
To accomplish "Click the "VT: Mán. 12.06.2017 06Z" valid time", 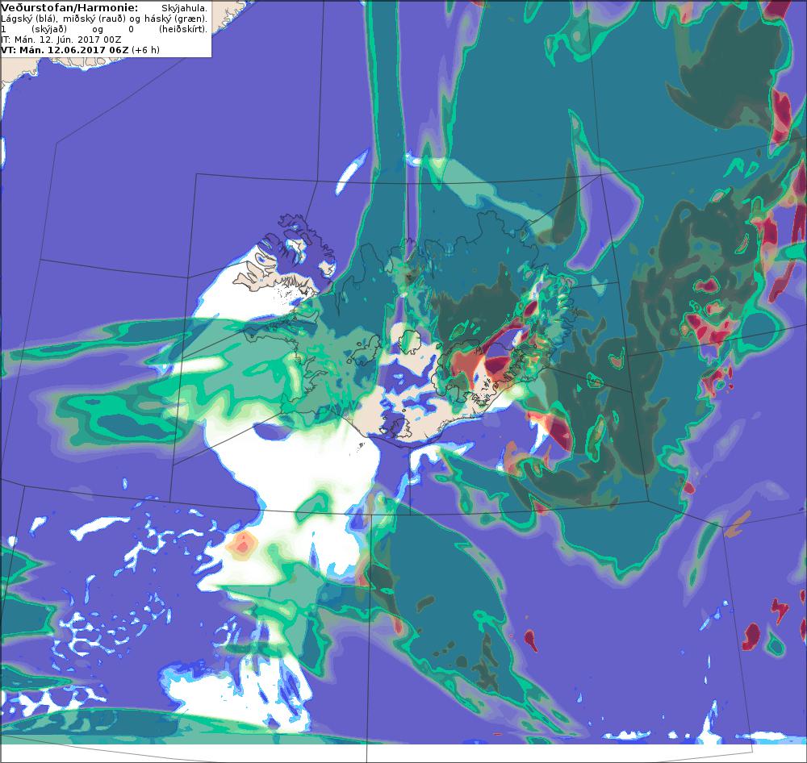I will coord(65,50).
